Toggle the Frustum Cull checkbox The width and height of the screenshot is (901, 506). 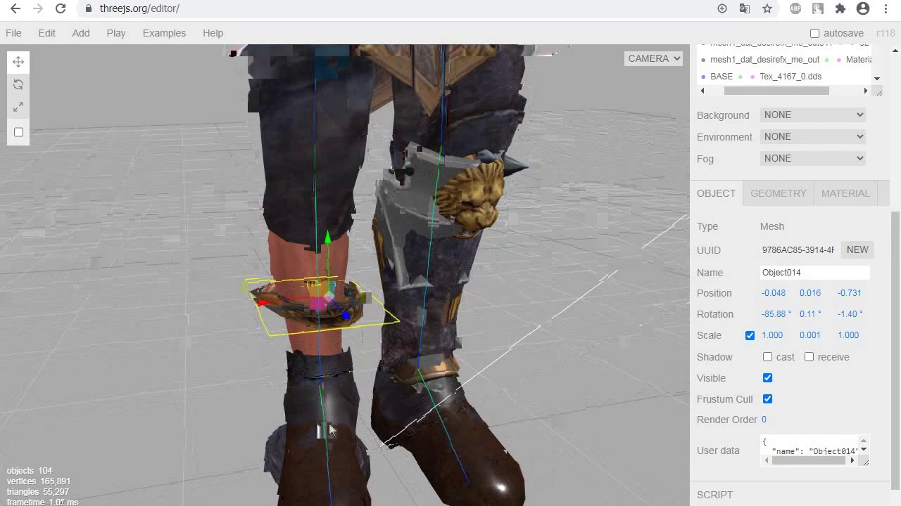click(x=768, y=399)
